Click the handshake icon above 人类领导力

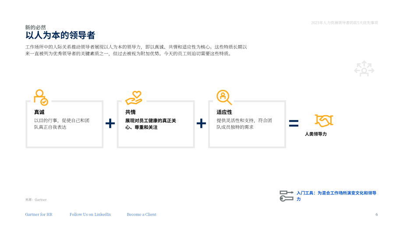pos(324,120)
